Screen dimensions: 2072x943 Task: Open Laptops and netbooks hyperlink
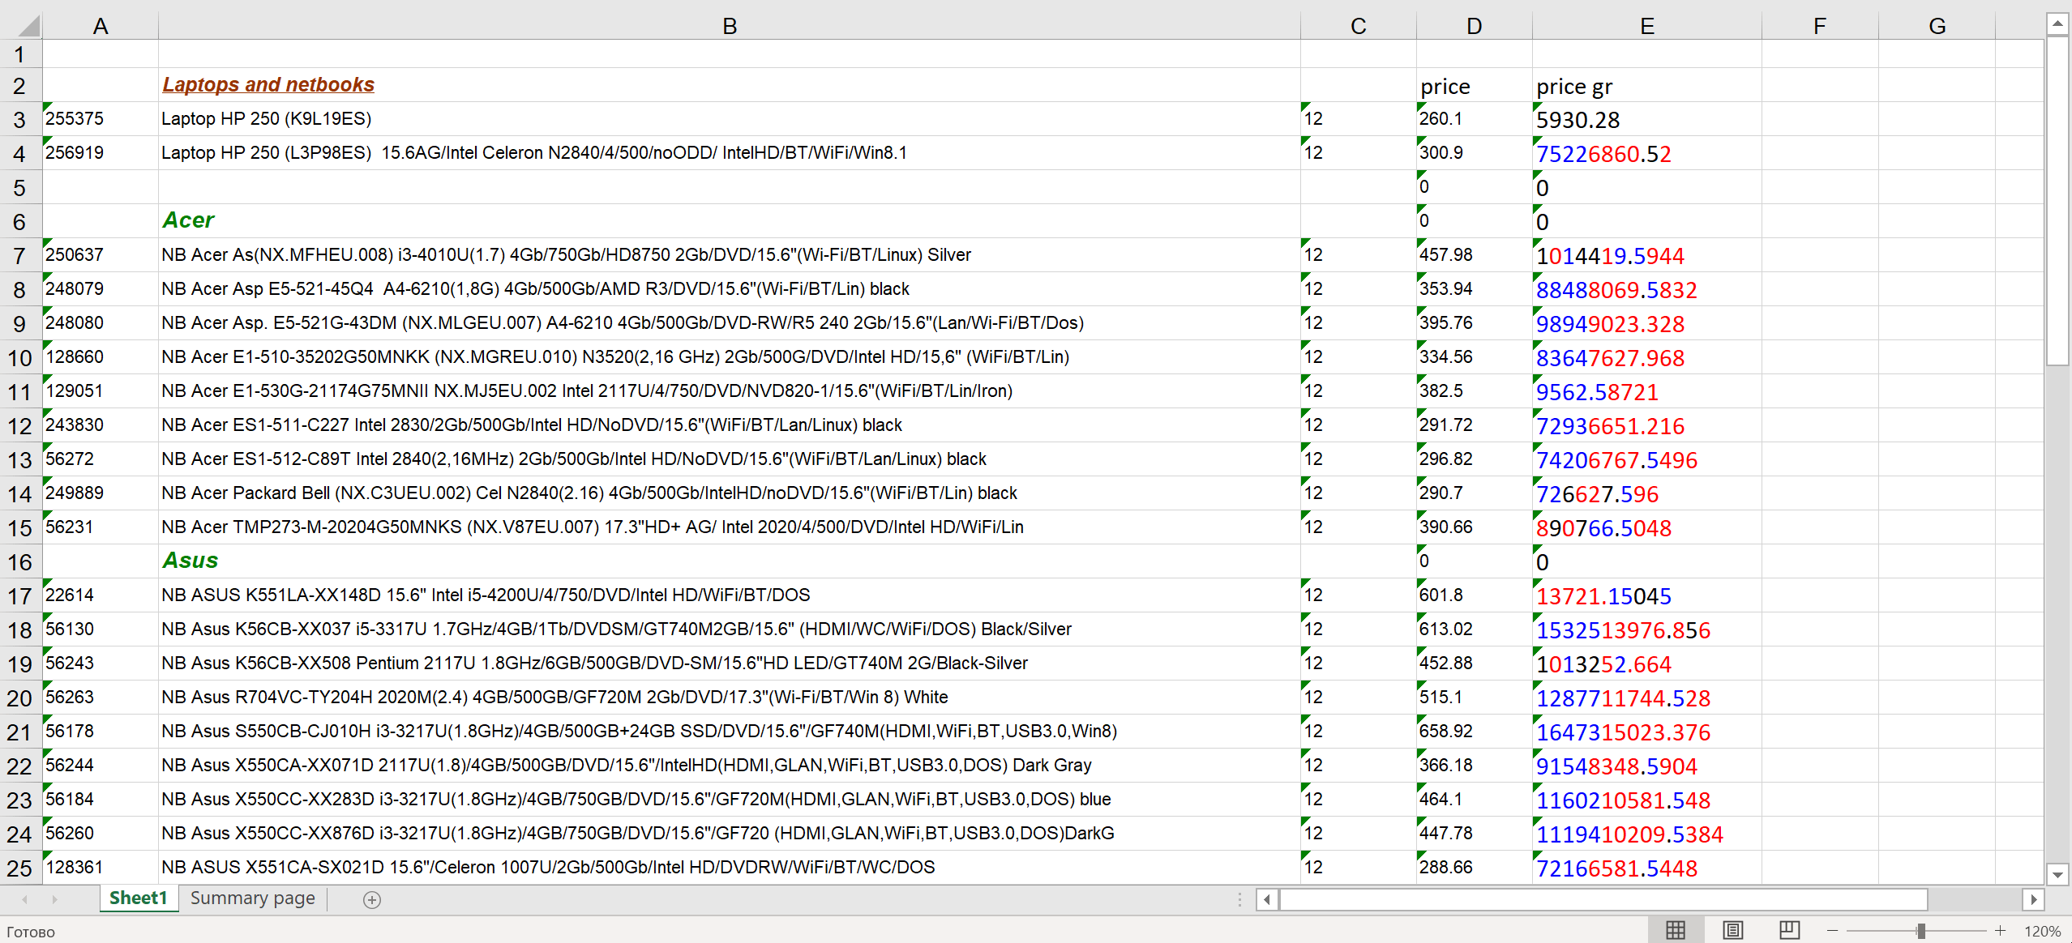(268, 85)
